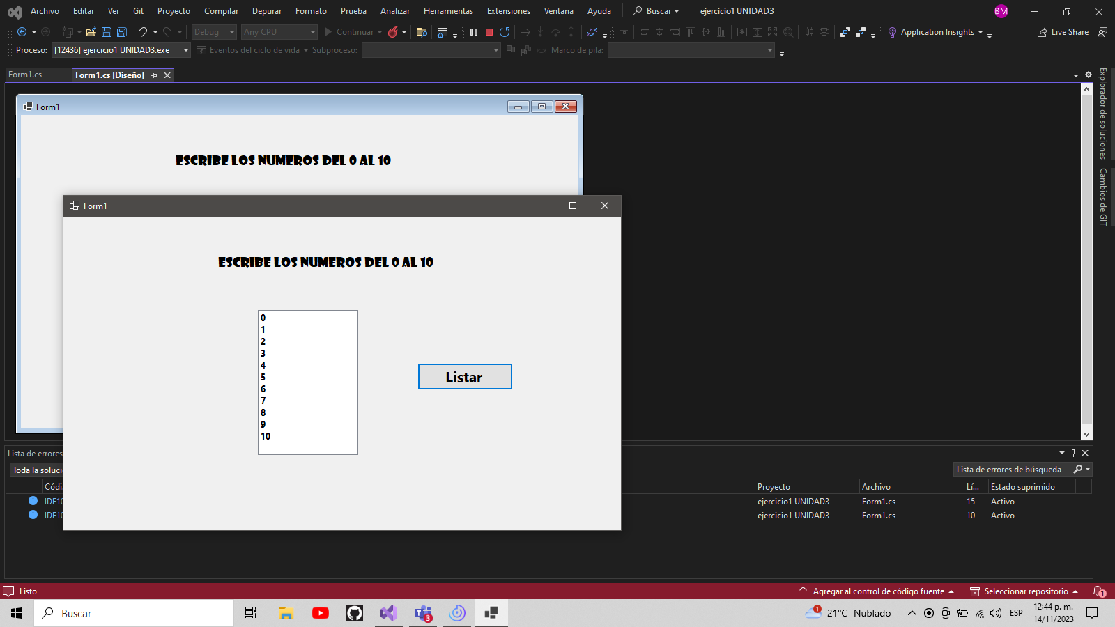Open the Any CPU platform dropdown
Screen dimensions: 1115x627
click(279, 32)
